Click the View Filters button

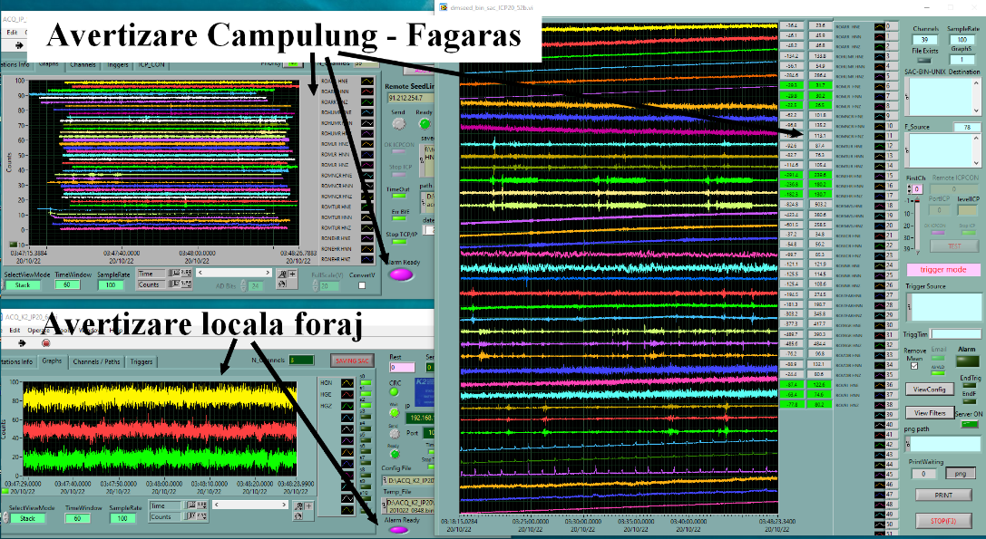pyautogui.click(x=930, y=413)
